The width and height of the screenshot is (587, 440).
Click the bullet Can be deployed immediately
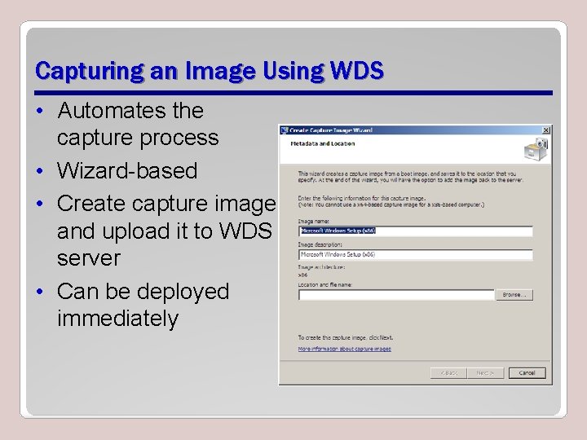pyautogui.click(x=143, y=305)
